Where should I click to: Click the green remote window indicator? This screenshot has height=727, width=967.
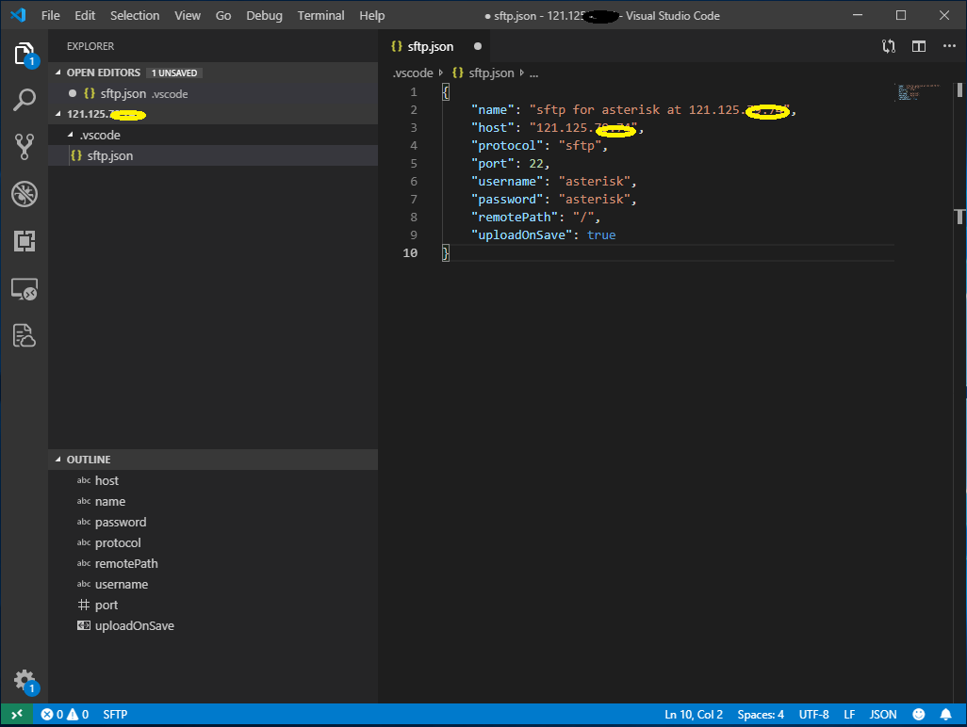(x=17, y=715)
